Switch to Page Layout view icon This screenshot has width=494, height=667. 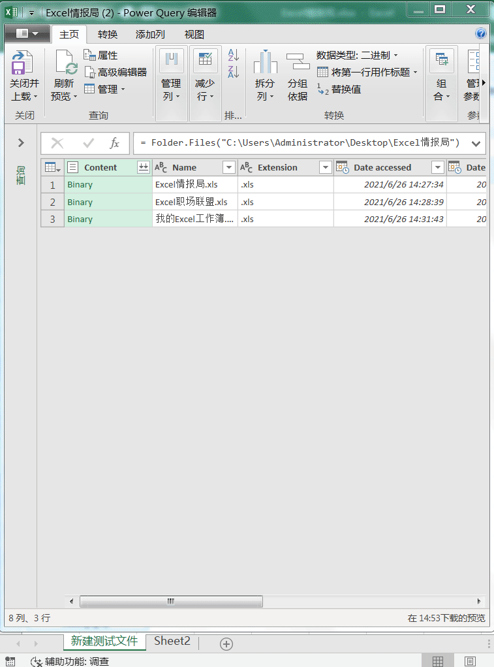(x=470, y=661)
